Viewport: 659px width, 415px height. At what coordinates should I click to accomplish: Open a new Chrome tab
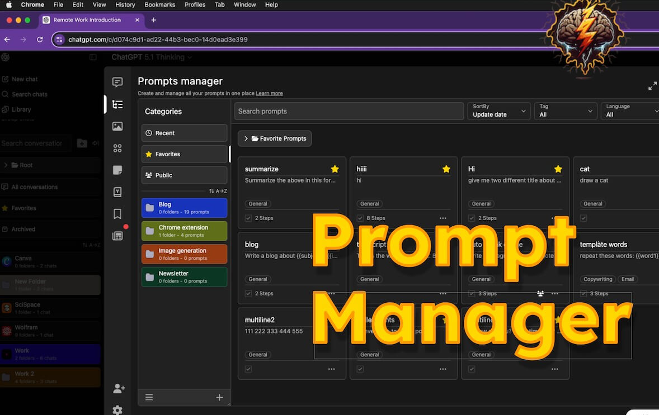(x=153, y=20)
